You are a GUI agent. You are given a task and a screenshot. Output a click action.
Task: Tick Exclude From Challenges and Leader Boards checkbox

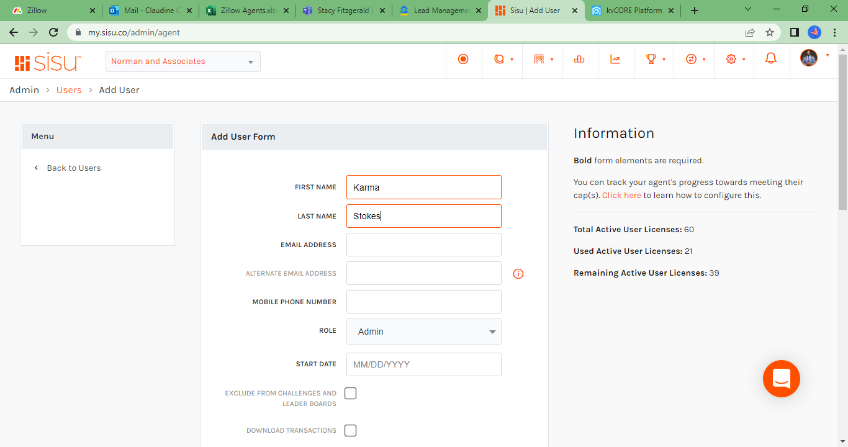point(351,393)
